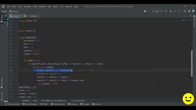Open the Refactor menu

point(43,6)
